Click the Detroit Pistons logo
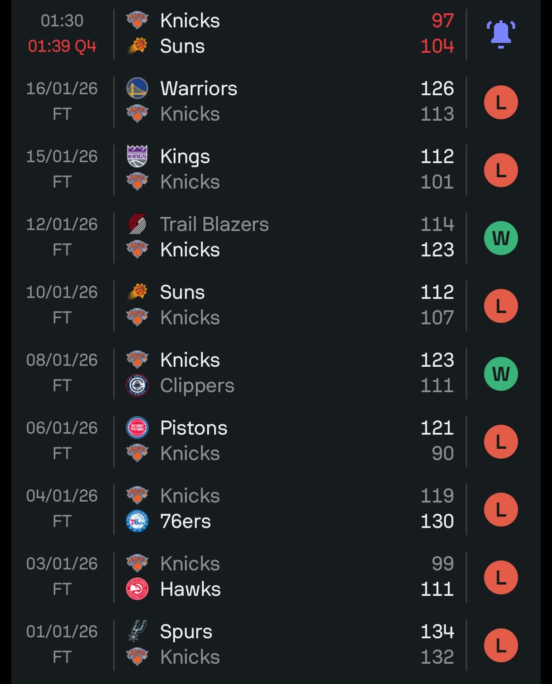Image resolution: width=552 pixels, height=684 pixels. click(x=137, y=428)
